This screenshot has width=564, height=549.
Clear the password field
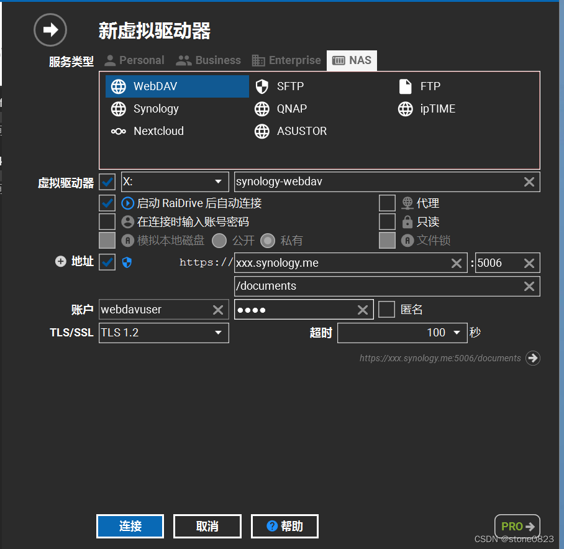[363, 310]
